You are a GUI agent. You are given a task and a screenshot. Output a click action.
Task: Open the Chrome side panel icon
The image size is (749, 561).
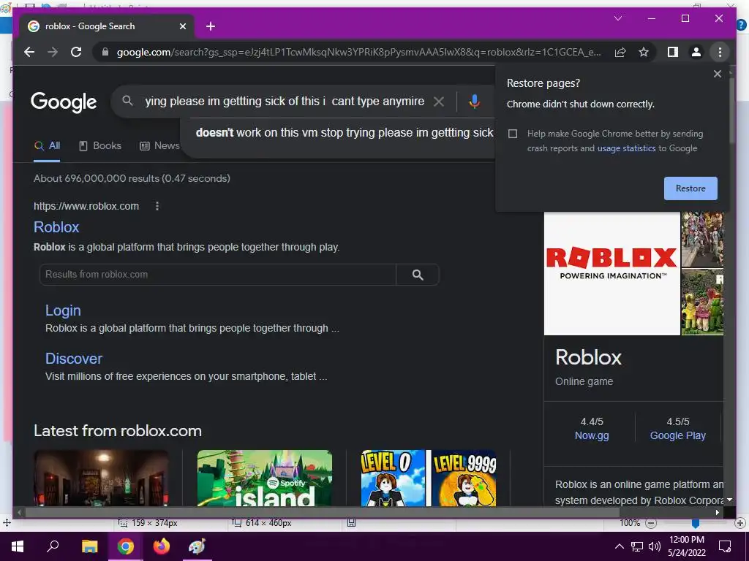(x=673, y=52)
